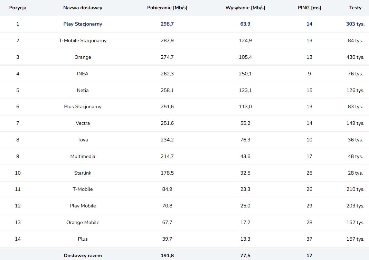Click the Pozycja column header
Screen dimensions: 369x260
coord(18,8)
